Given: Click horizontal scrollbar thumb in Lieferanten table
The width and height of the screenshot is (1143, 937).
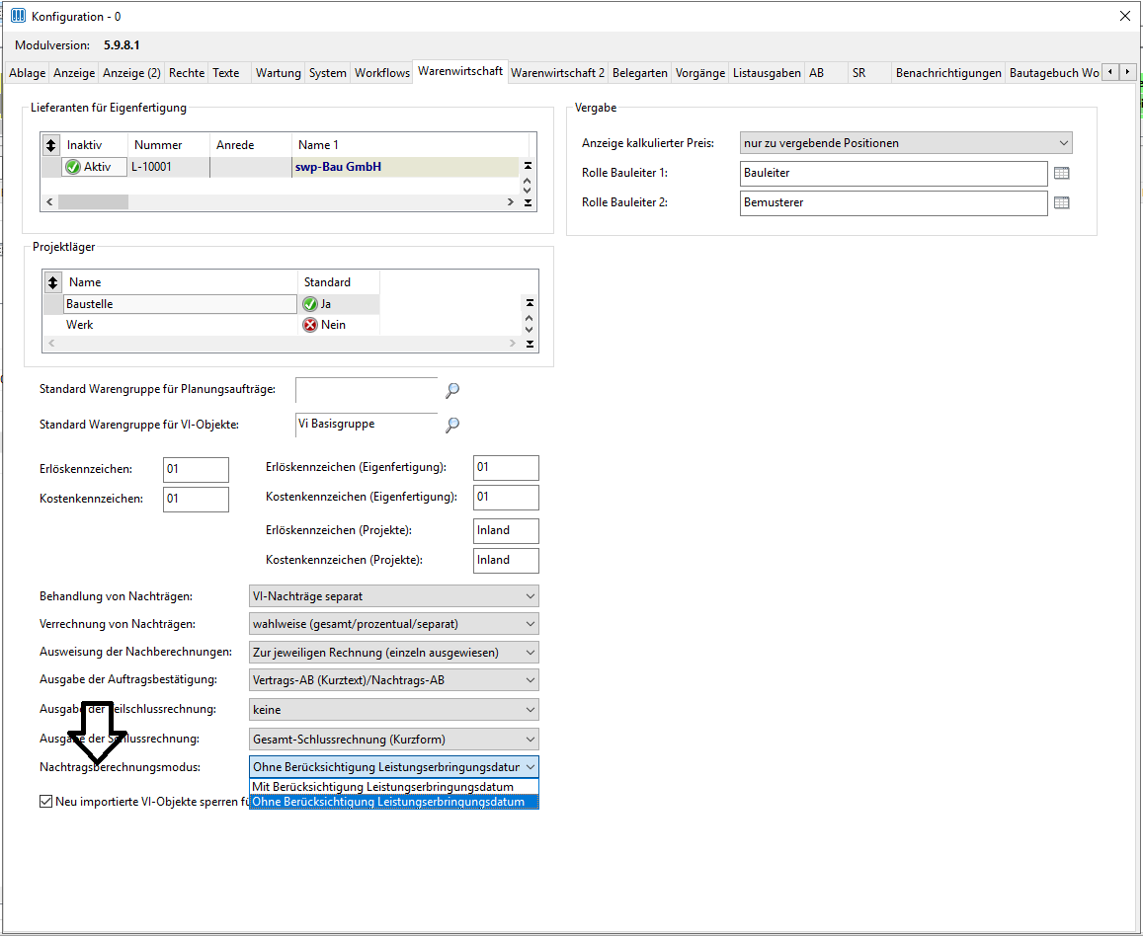Looking at the screenshot, I should click(93, 201).
